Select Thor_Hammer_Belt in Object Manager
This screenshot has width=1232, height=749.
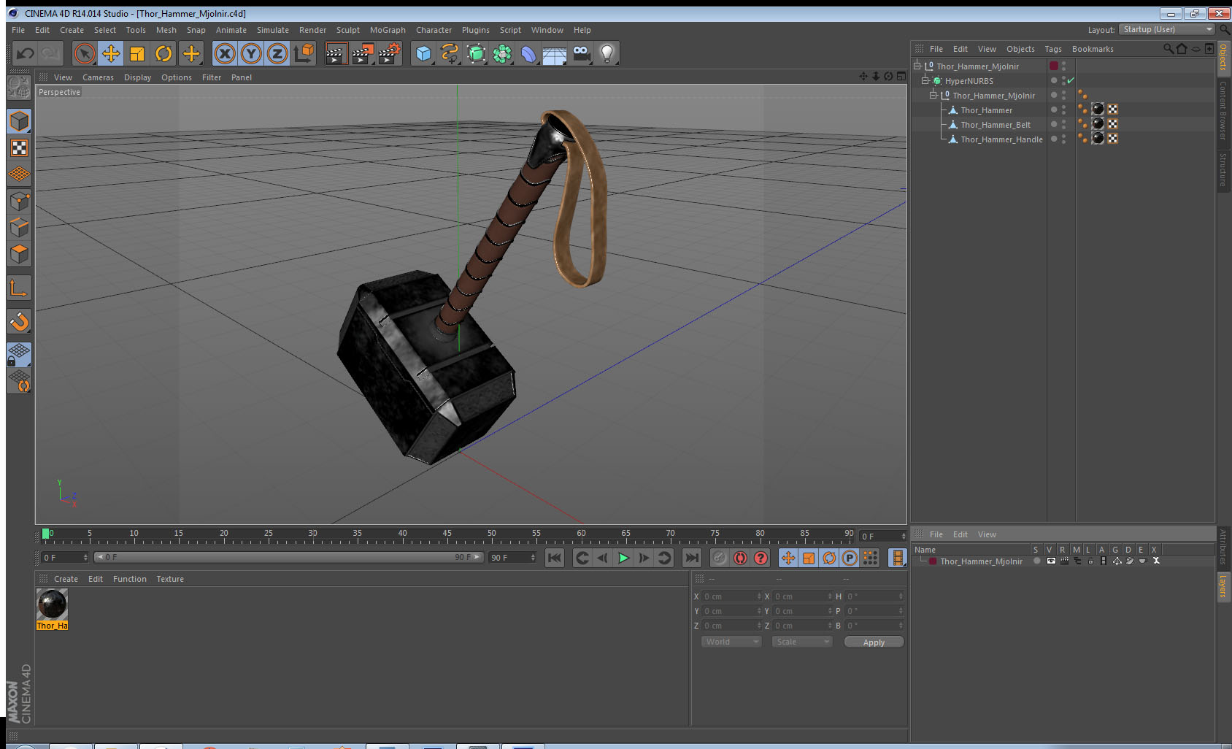(x=996, y=125)
